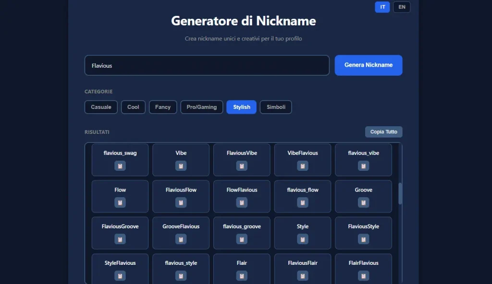Copy flavious_groove via its clipboard icon
The image size is (492, 284).
(242, 239)
